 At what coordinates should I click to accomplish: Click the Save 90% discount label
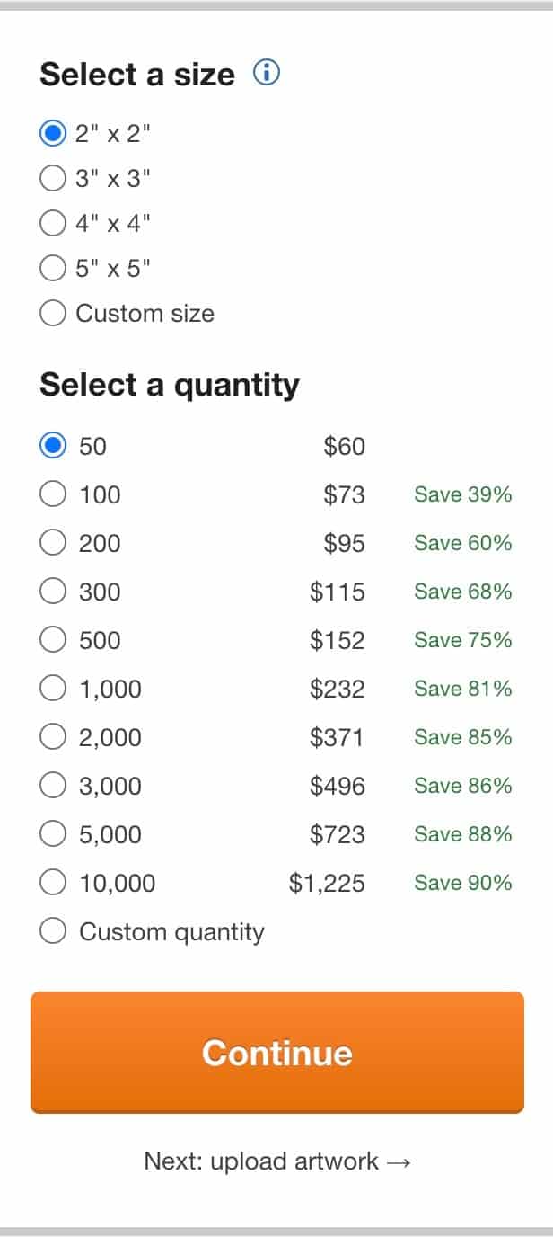[462, 883]
